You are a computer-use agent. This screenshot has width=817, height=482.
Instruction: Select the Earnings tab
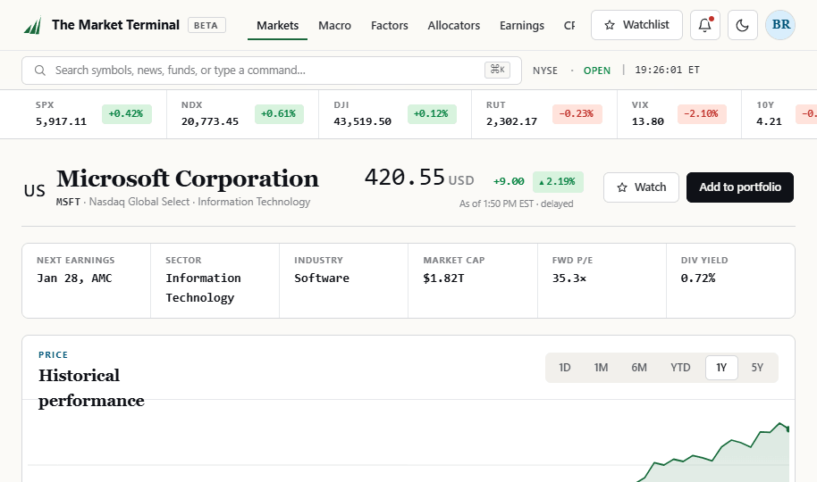pos(521,26)
